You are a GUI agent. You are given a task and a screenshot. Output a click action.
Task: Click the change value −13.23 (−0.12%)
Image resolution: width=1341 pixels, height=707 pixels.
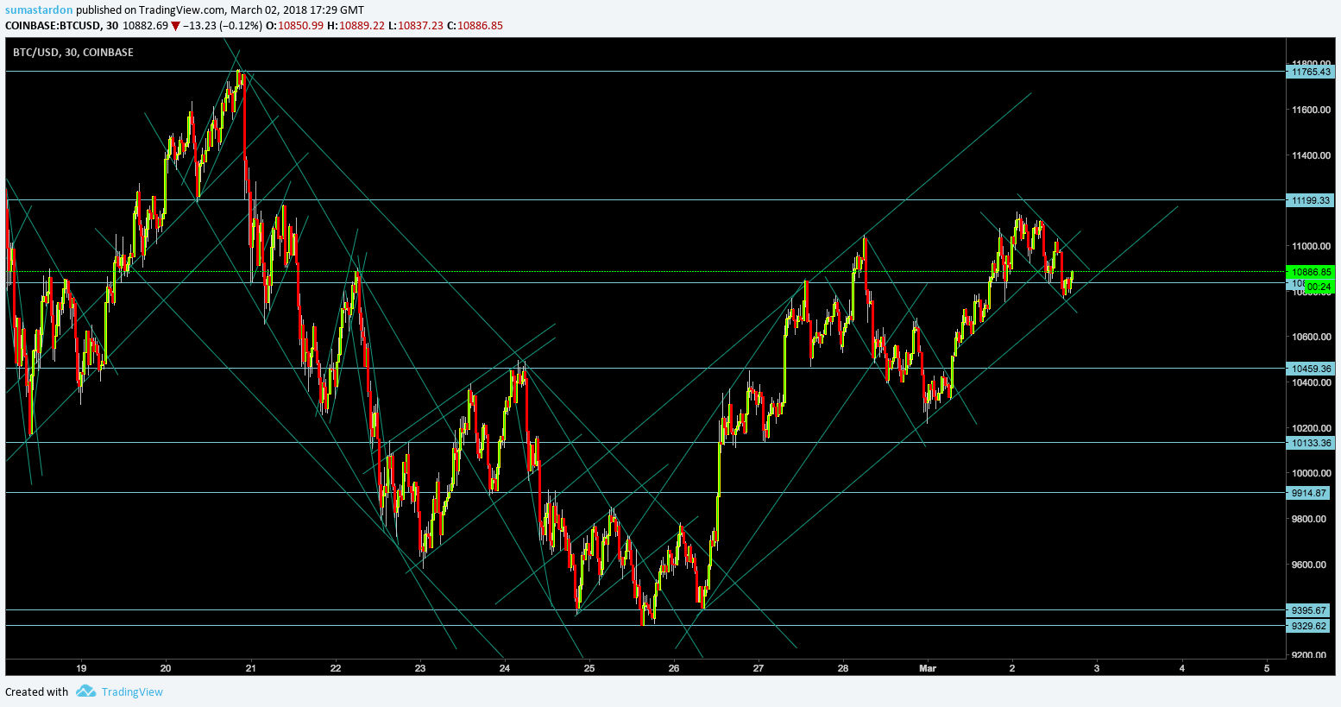(222, 26)
